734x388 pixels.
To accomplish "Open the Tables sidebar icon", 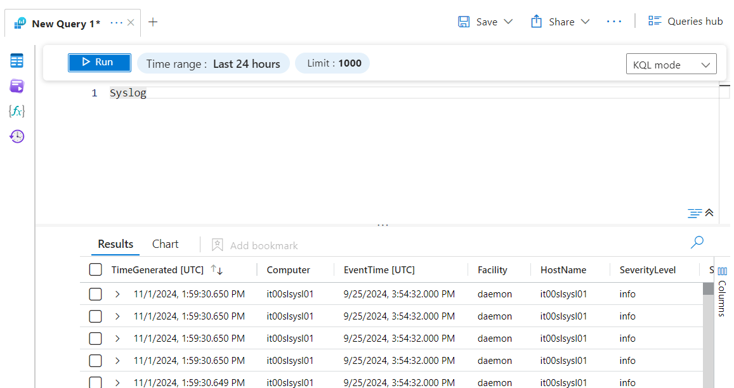I will 17,61.
